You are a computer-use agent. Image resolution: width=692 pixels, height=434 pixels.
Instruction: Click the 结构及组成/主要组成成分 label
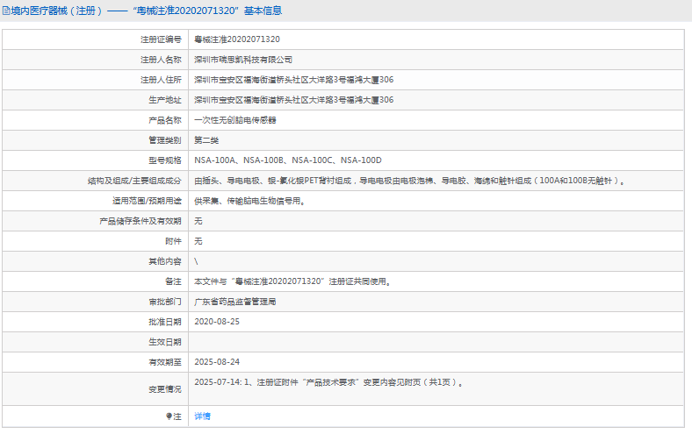tap(134, 181)
